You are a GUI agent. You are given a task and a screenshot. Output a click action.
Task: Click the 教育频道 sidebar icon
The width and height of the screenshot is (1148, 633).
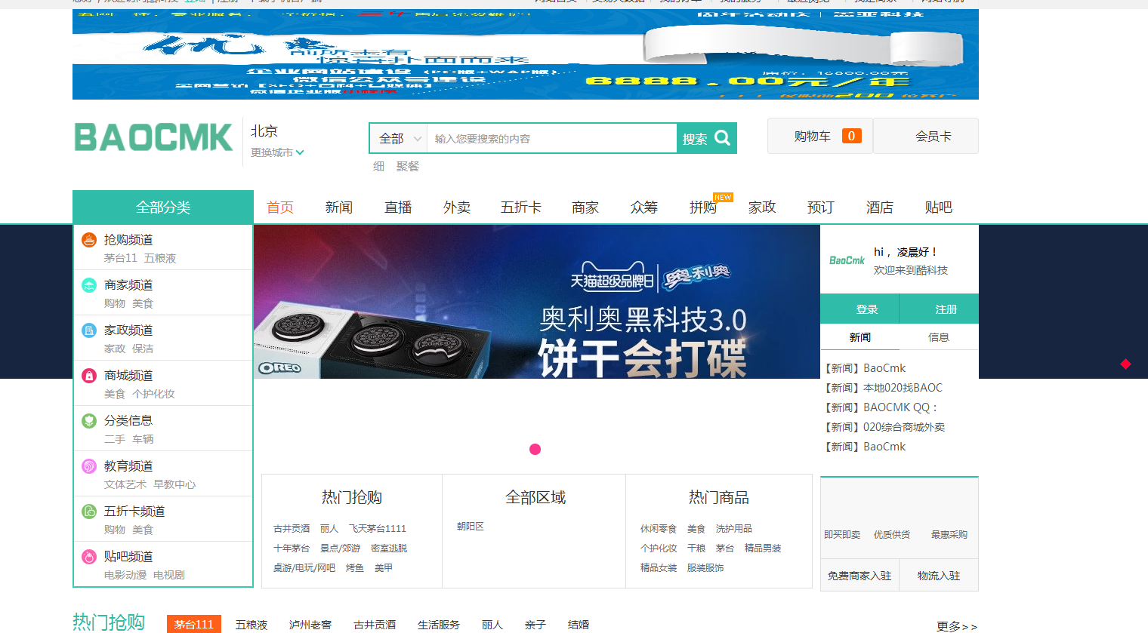[89, 466]
